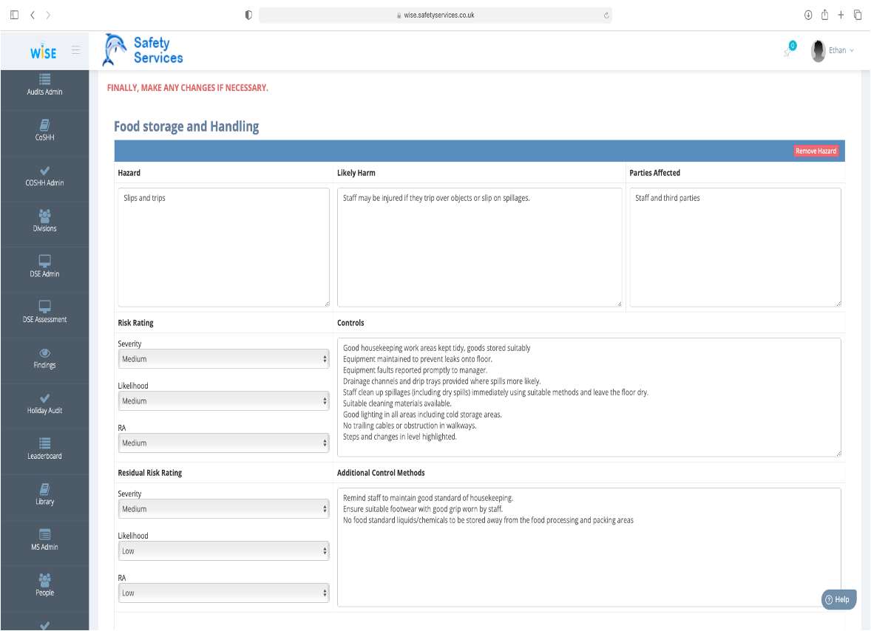Open Risk Rating Severity dropdown
Screen dimensions: 871x631
pyautogui.click(x=223, y=359)
